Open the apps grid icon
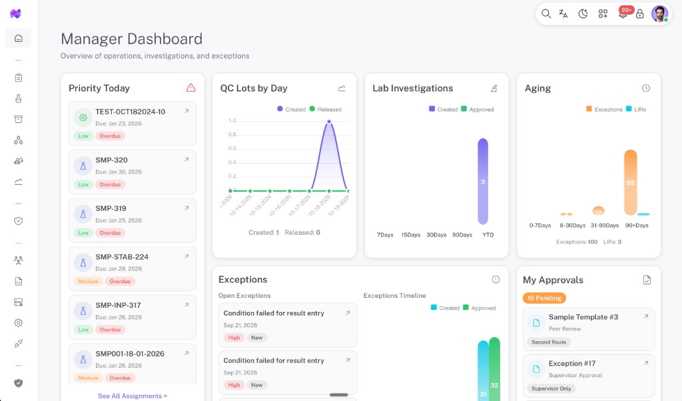Image resolution: width=682 pixels, height=401 pixels. coord(603,14)
